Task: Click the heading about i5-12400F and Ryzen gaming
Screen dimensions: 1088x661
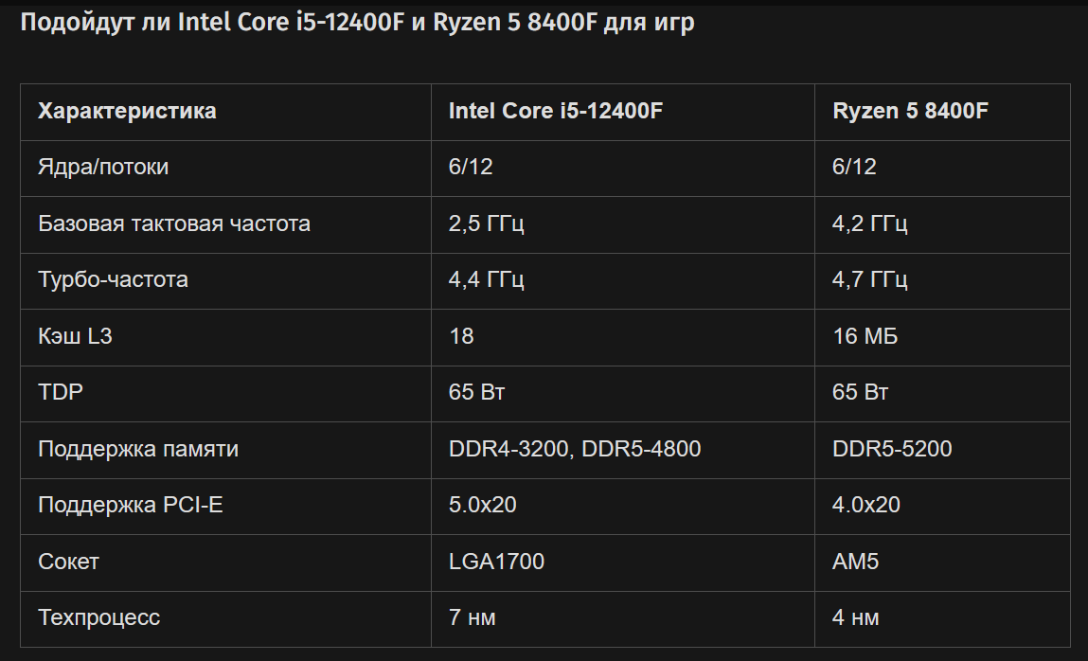Action: pos(357,24)
